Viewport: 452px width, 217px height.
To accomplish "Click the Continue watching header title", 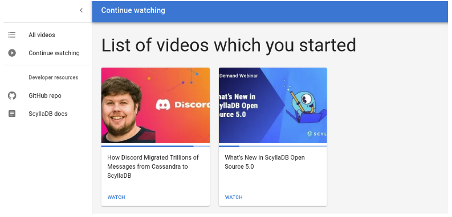I will [133, 10].
